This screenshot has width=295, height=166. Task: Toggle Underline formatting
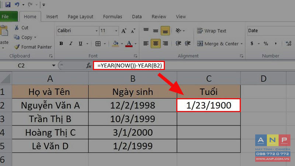point(80,44)
